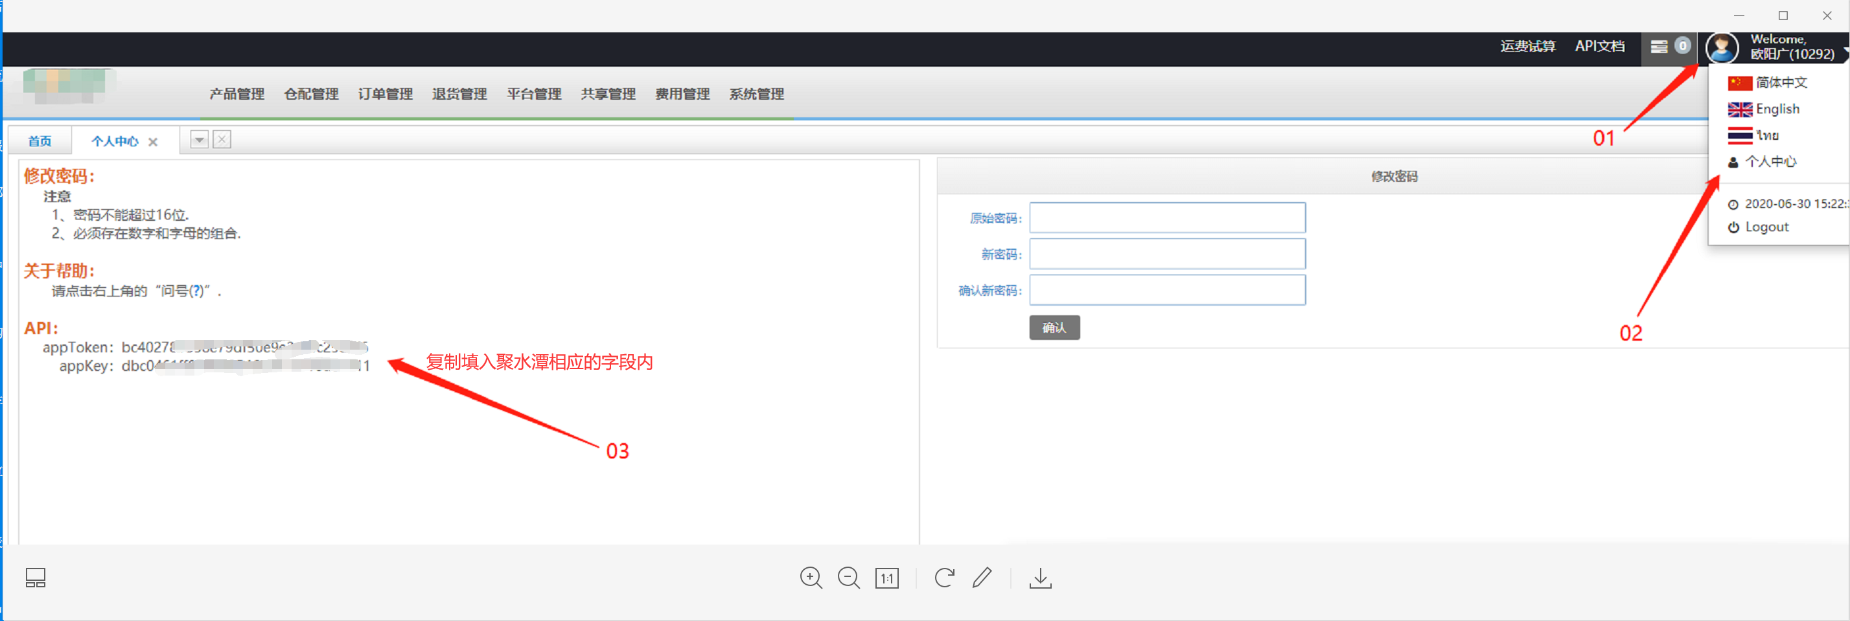Reset image to 1:1 actual size
Viewport: 1850px width, 621px height.
(x=886, y=579)
